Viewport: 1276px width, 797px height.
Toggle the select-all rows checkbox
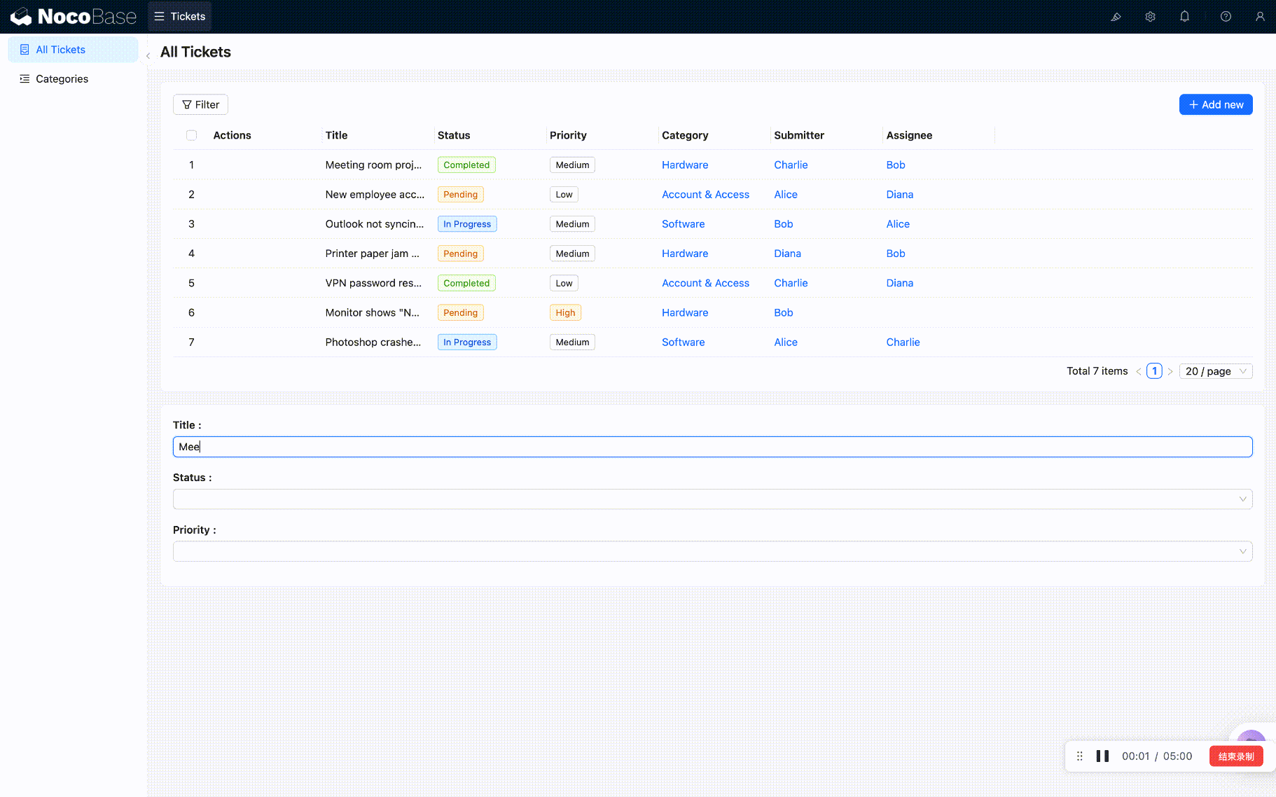pyautogui.click(x=191, y=135)
